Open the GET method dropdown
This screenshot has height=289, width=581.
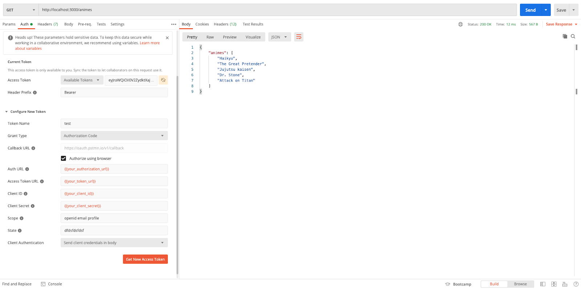21,10
